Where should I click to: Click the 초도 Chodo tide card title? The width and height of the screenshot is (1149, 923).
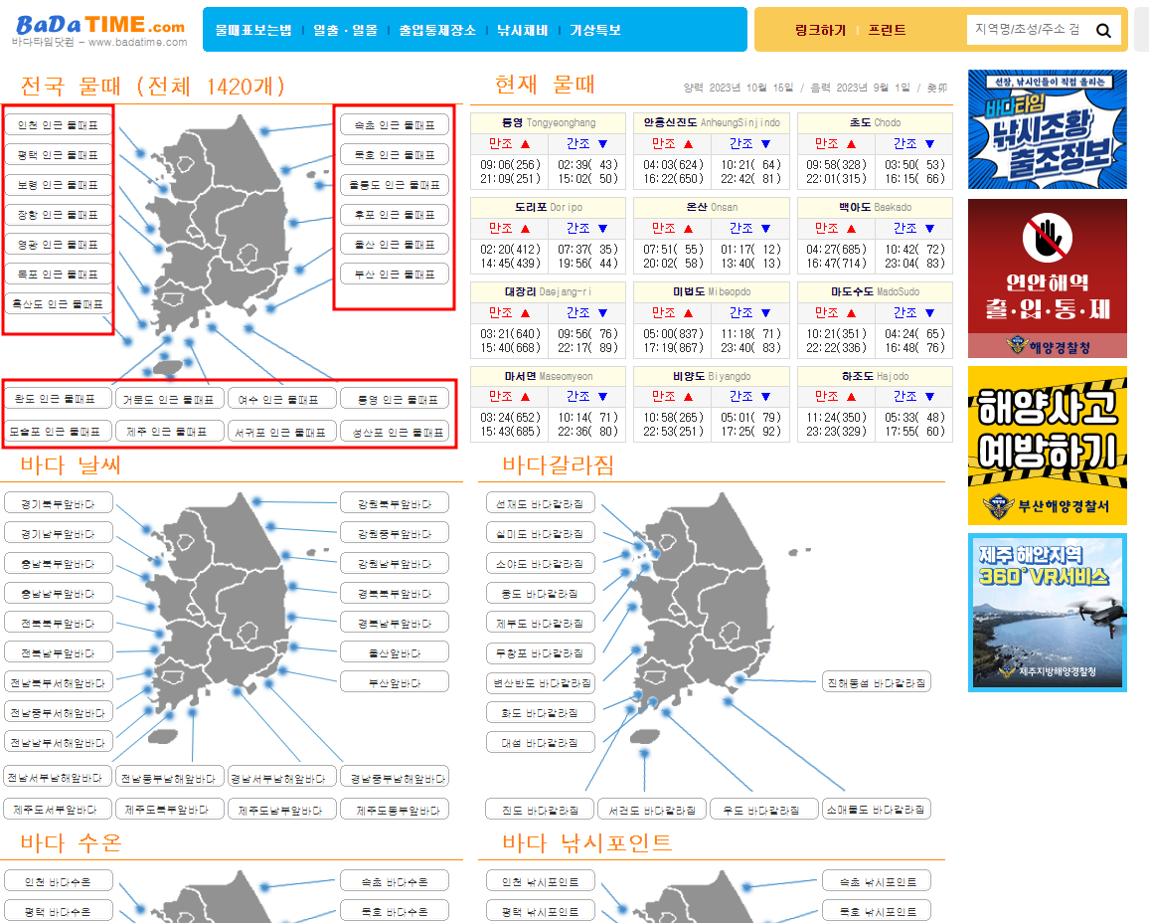pos(875,122)
